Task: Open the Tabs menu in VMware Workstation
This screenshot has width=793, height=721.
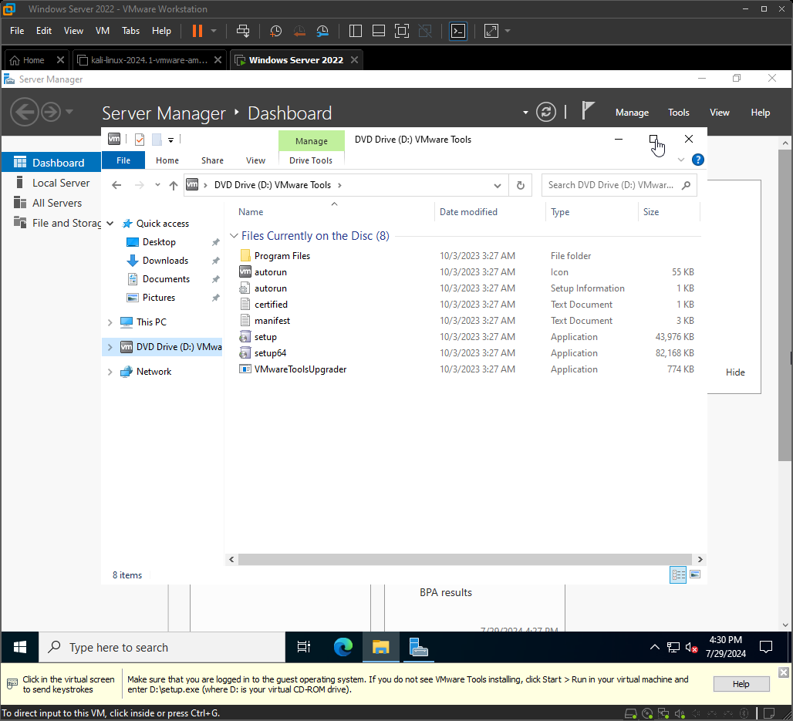Action: pyautogui.click(x=130, y=31)
